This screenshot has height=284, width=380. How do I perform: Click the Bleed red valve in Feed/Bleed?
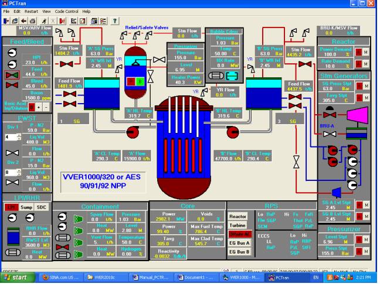[x=12, y=85]
